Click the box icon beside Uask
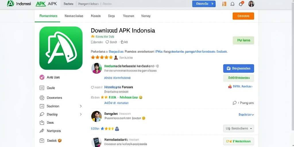Screen dimensions: 294x147 [x=42, y=123]
